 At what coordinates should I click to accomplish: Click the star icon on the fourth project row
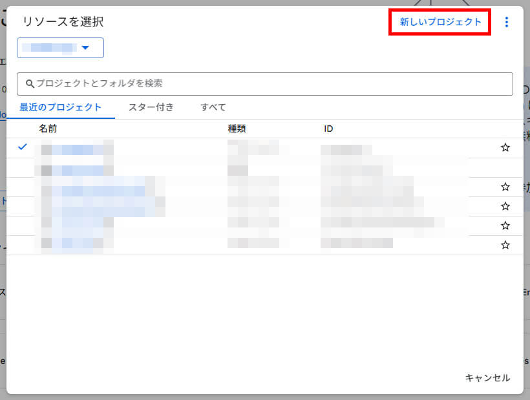[x=505, y=225]
